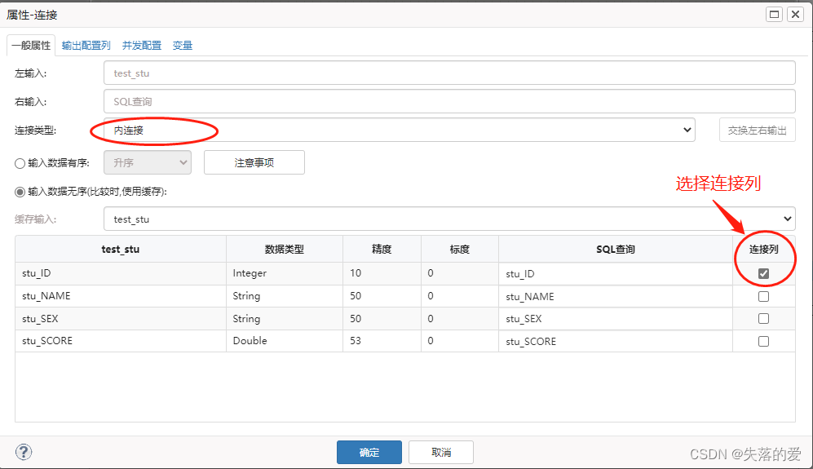
Task: Click the scale value 0 for stu_SCORE
Action: [460, 341]
